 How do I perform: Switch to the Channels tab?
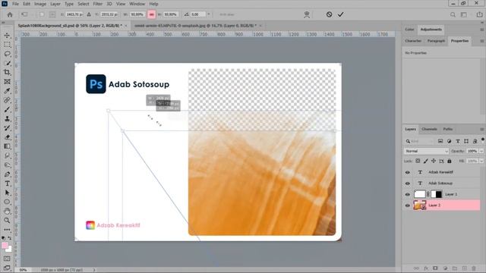point(429,129)
